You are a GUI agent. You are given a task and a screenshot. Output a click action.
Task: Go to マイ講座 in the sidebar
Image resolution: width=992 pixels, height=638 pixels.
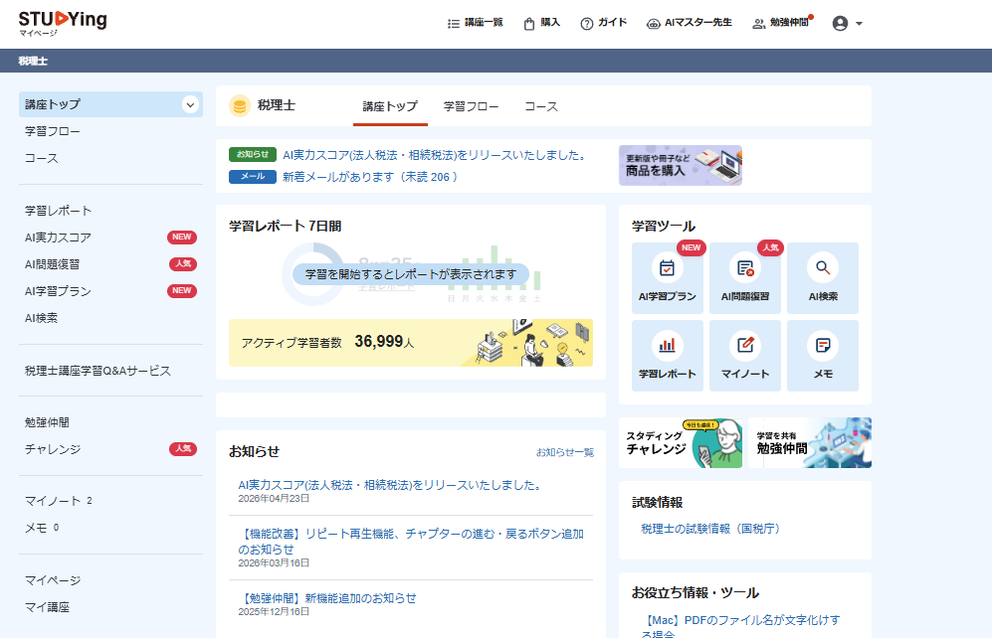(x=47, y=607)
